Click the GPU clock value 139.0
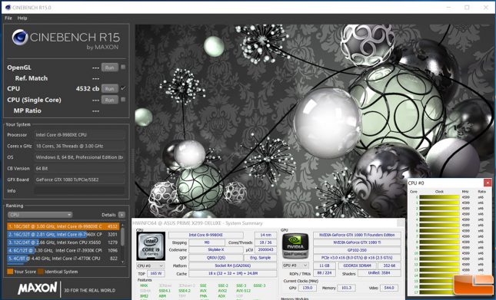 pyautogui.click(x=307, y=288)
